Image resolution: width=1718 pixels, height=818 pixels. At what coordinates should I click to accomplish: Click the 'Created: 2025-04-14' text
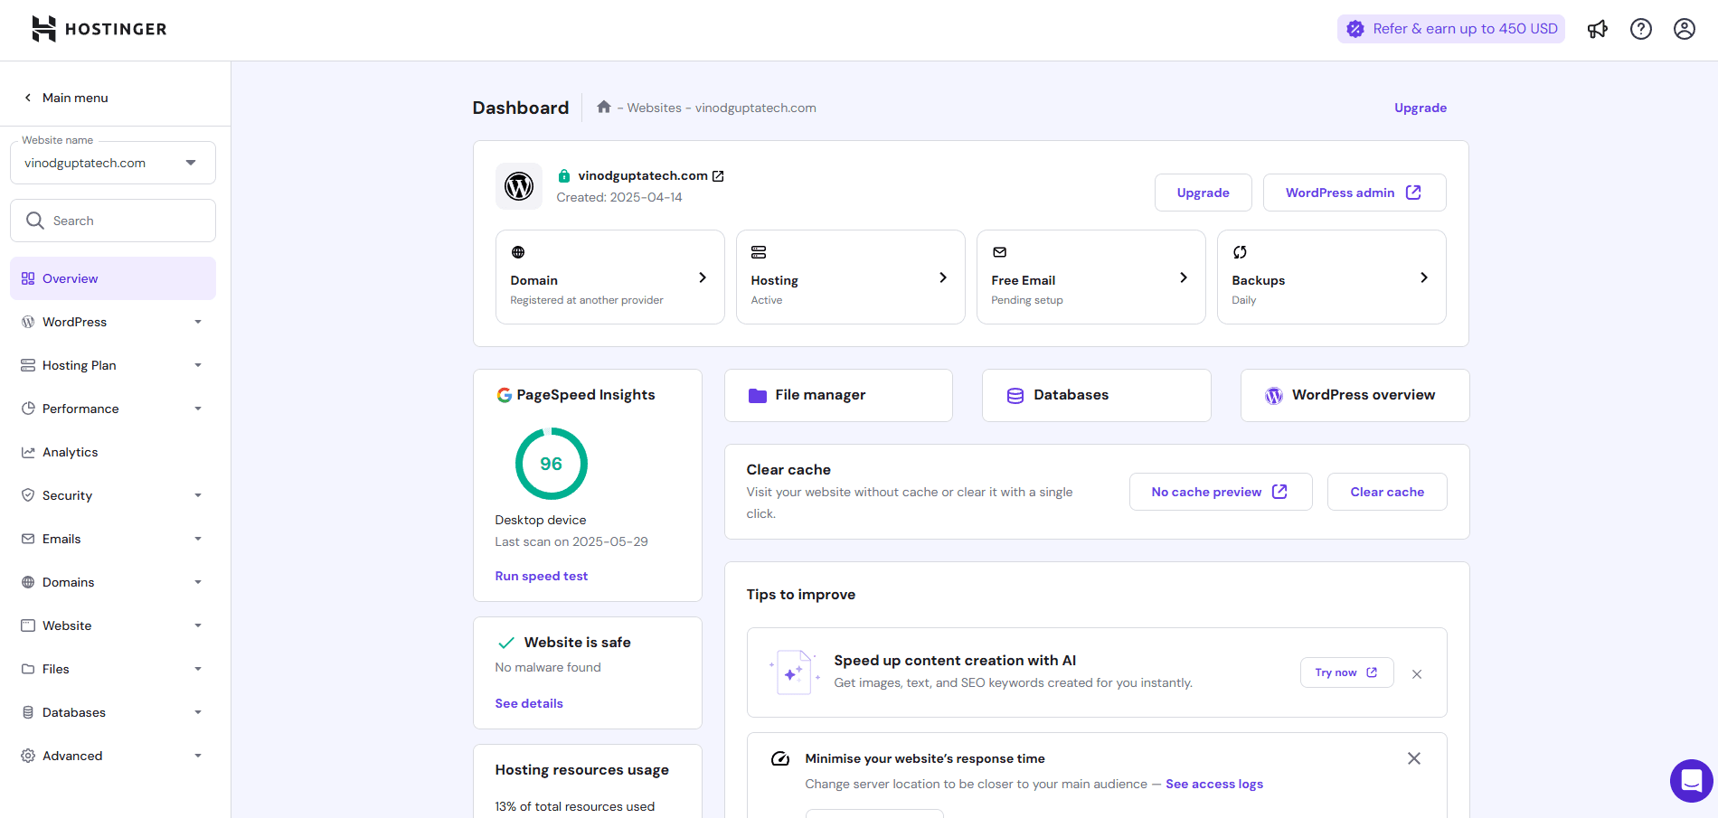[619, 197]
